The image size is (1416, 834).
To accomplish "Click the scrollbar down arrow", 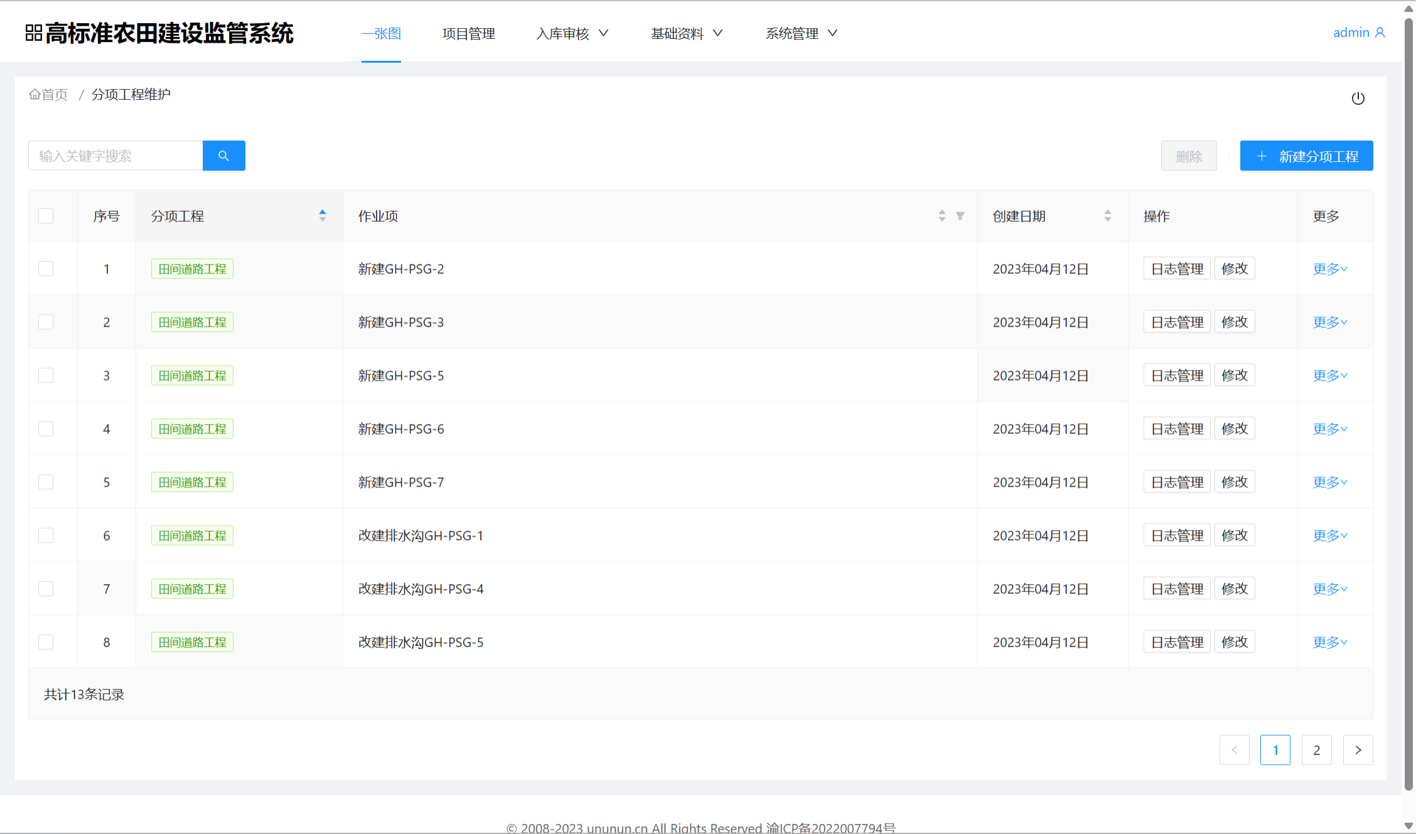I will 1408,826.
